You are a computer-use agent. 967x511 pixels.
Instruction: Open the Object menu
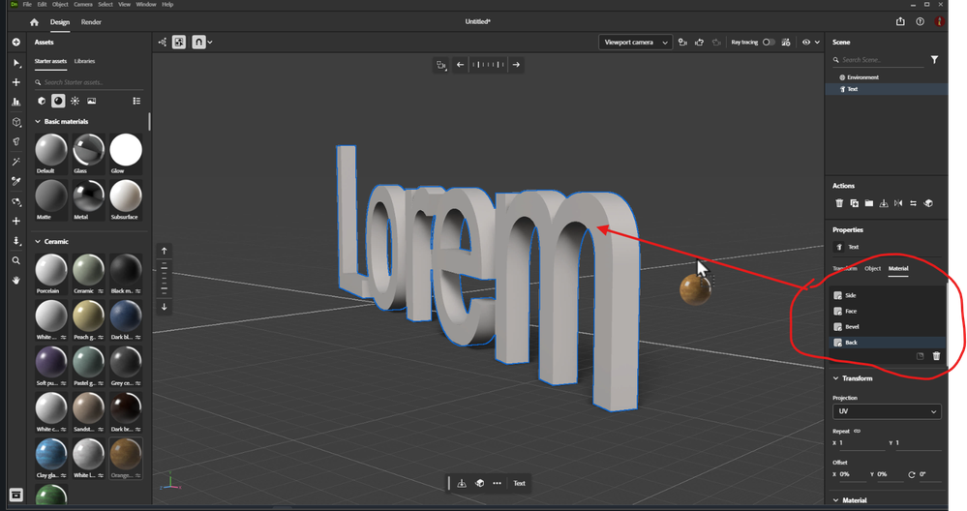pyautogui.click(x=60, y=4)
